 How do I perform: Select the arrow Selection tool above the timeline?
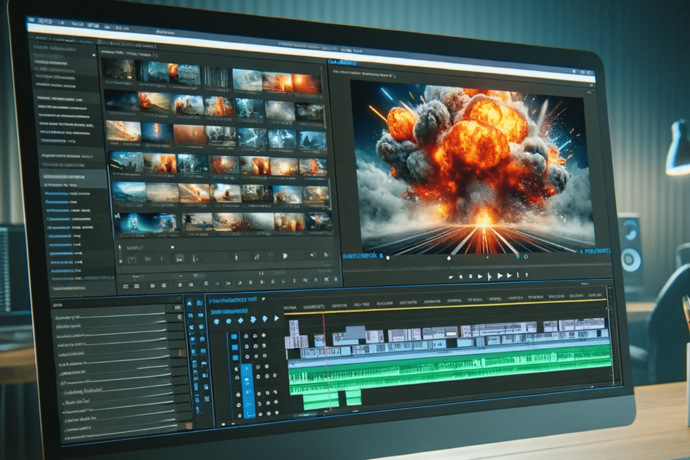(190, 303)
